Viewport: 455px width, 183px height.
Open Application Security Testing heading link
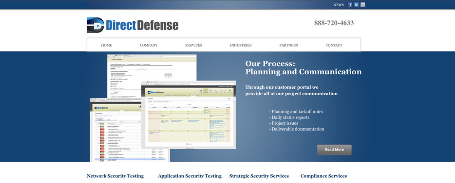190,176
